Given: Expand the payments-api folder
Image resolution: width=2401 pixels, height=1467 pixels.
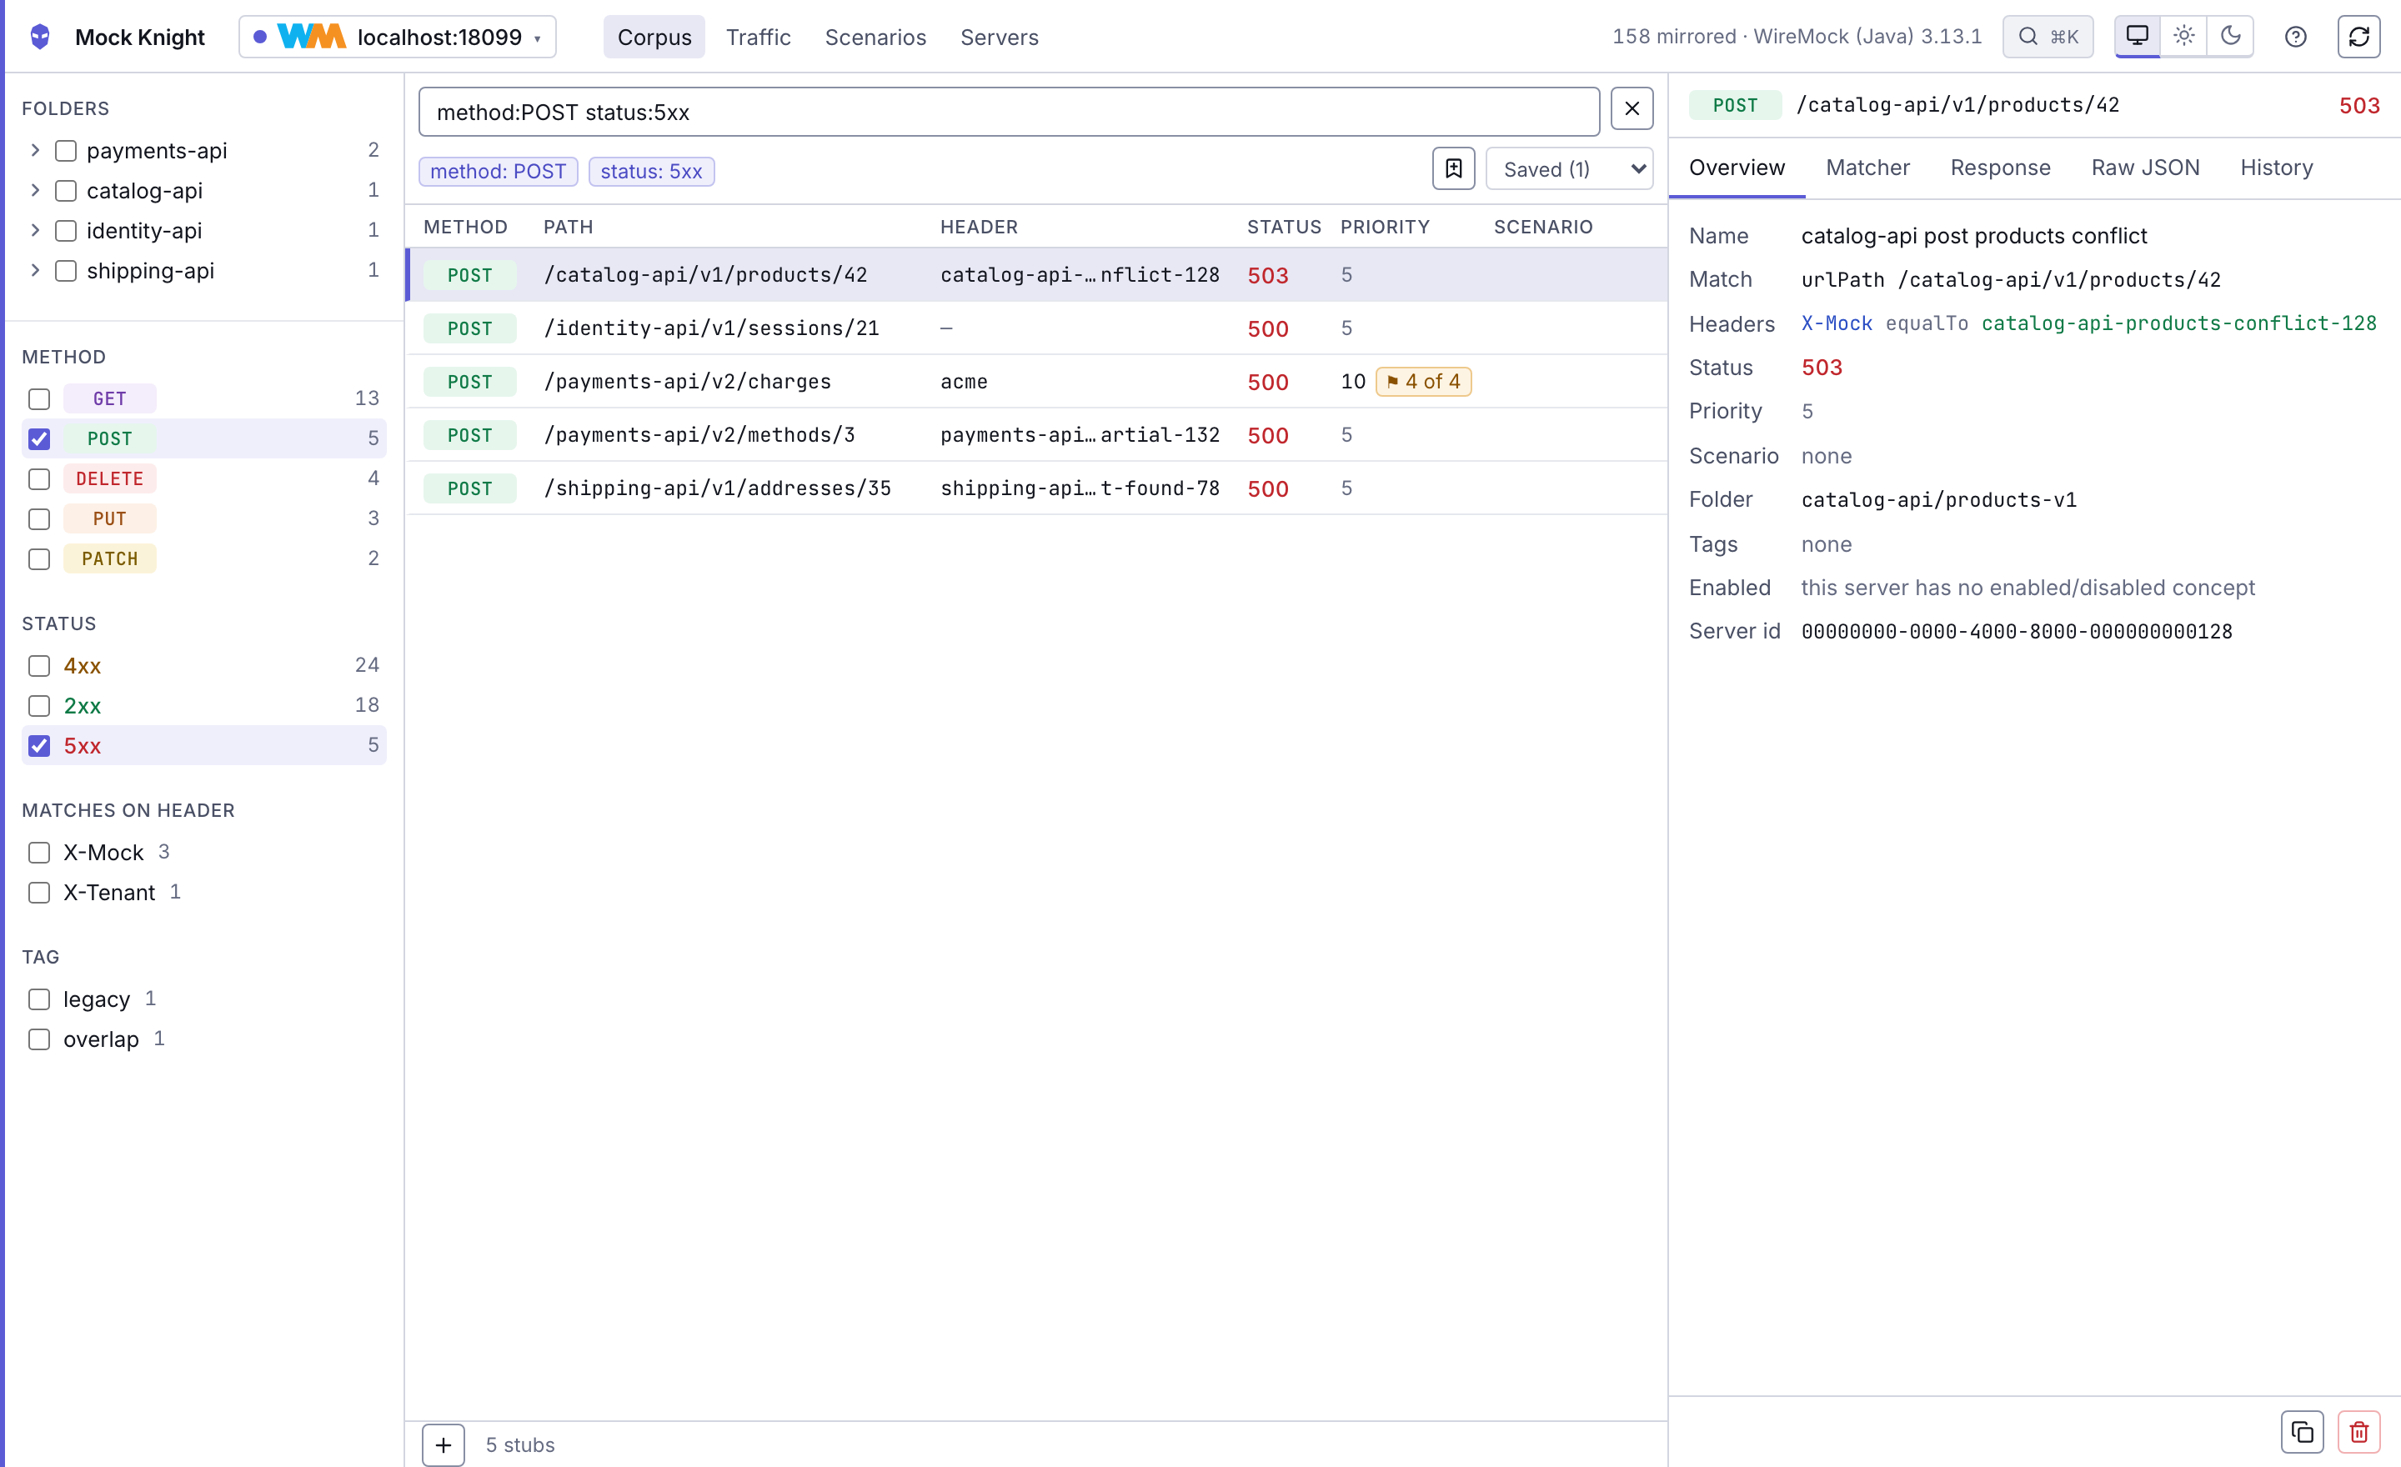Looking at the screenshot, I should pyautogui.click(x=35, y=150).
